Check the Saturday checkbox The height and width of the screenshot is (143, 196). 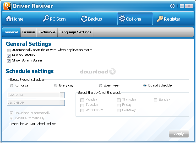coord(119,110)
